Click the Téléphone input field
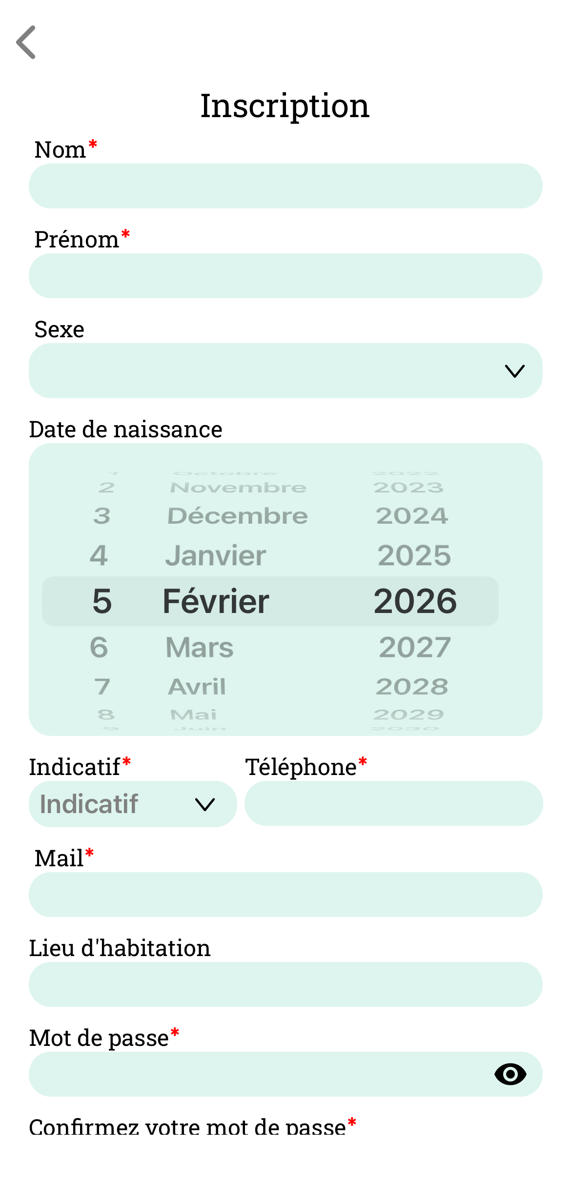Image resolution: width=571 pixels, height=1184 pixels. pyautogui.click(x=393, y=803)
